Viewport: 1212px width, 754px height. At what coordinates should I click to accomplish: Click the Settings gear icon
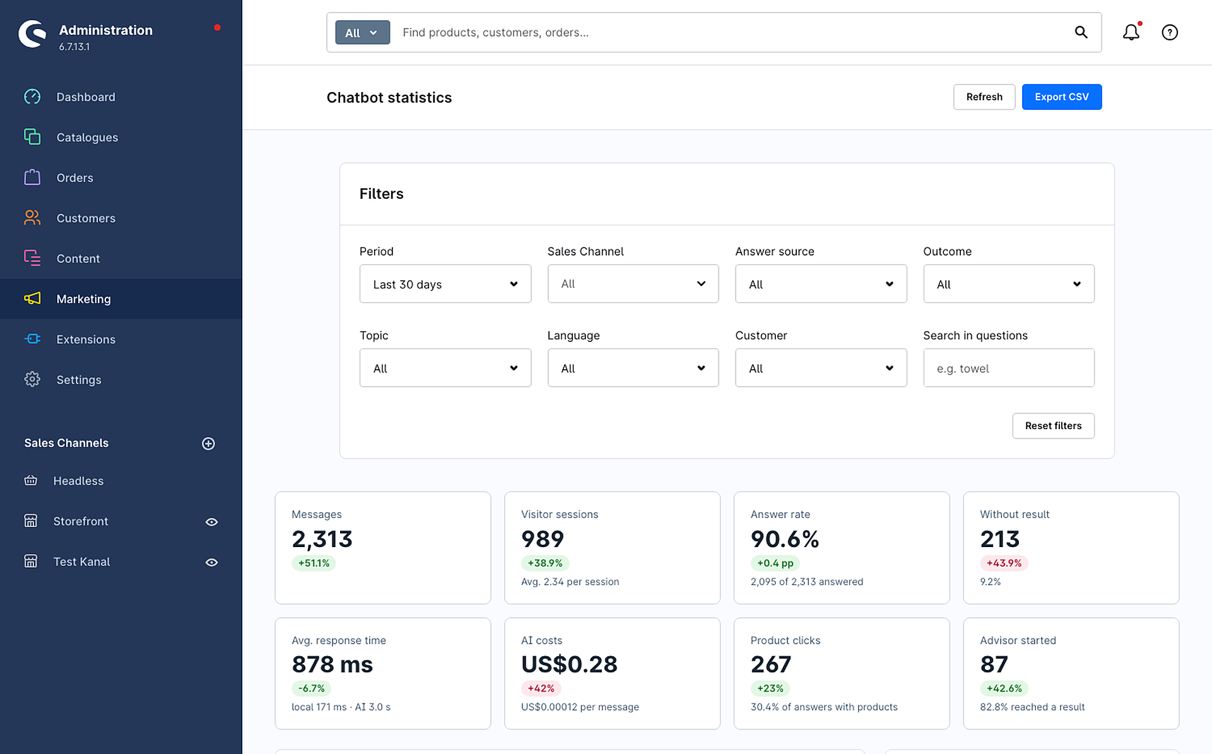[x=32, y=379]
